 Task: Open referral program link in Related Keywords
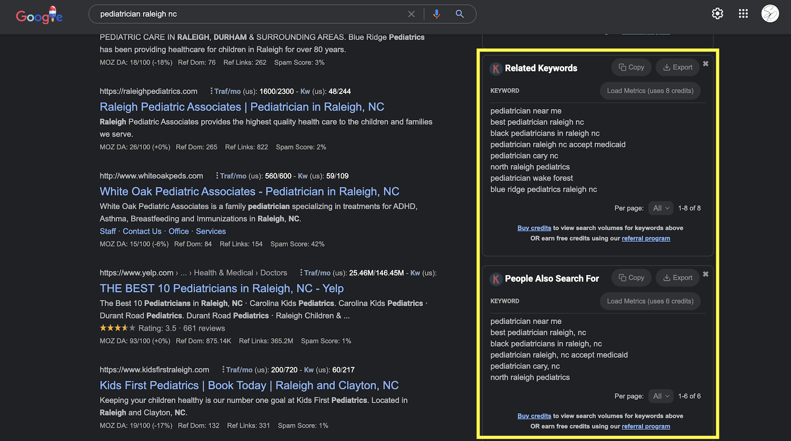(x=646, y=239)
